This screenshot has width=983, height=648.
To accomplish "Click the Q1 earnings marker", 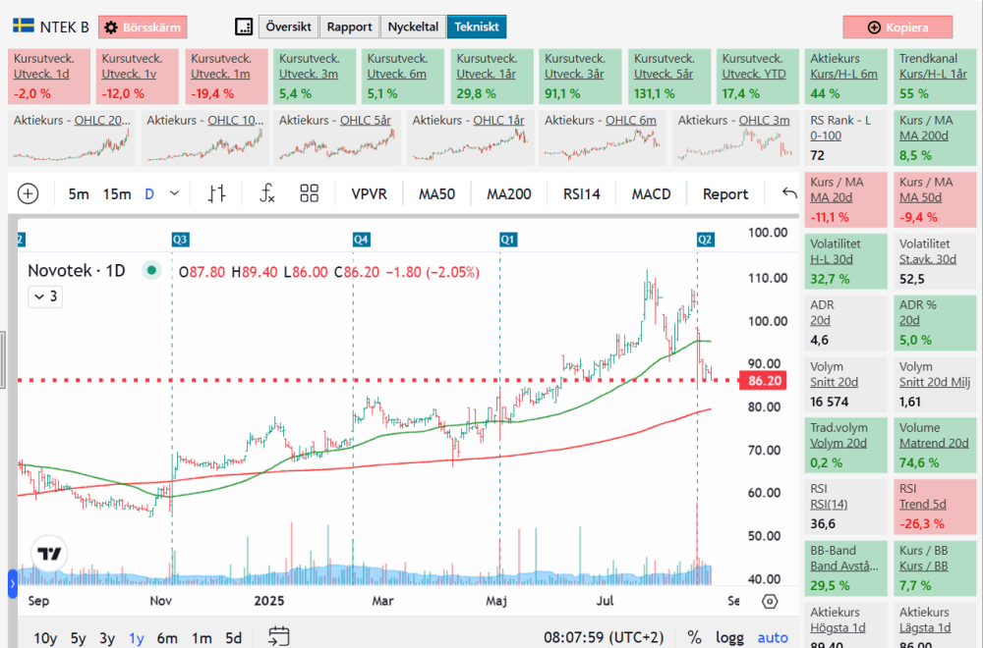I will coord(508,240).
